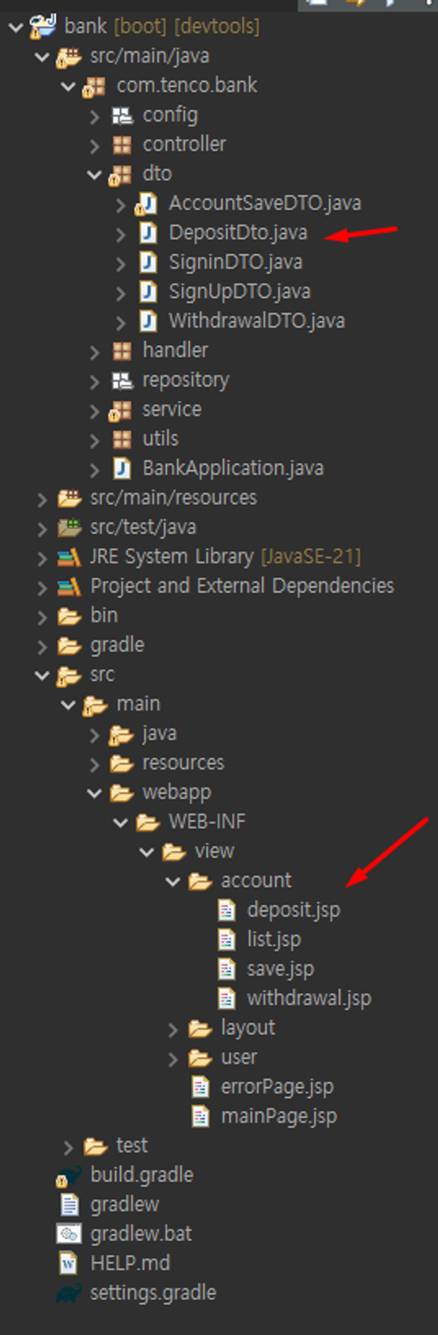Expand the config package

(x=95, y=116)
